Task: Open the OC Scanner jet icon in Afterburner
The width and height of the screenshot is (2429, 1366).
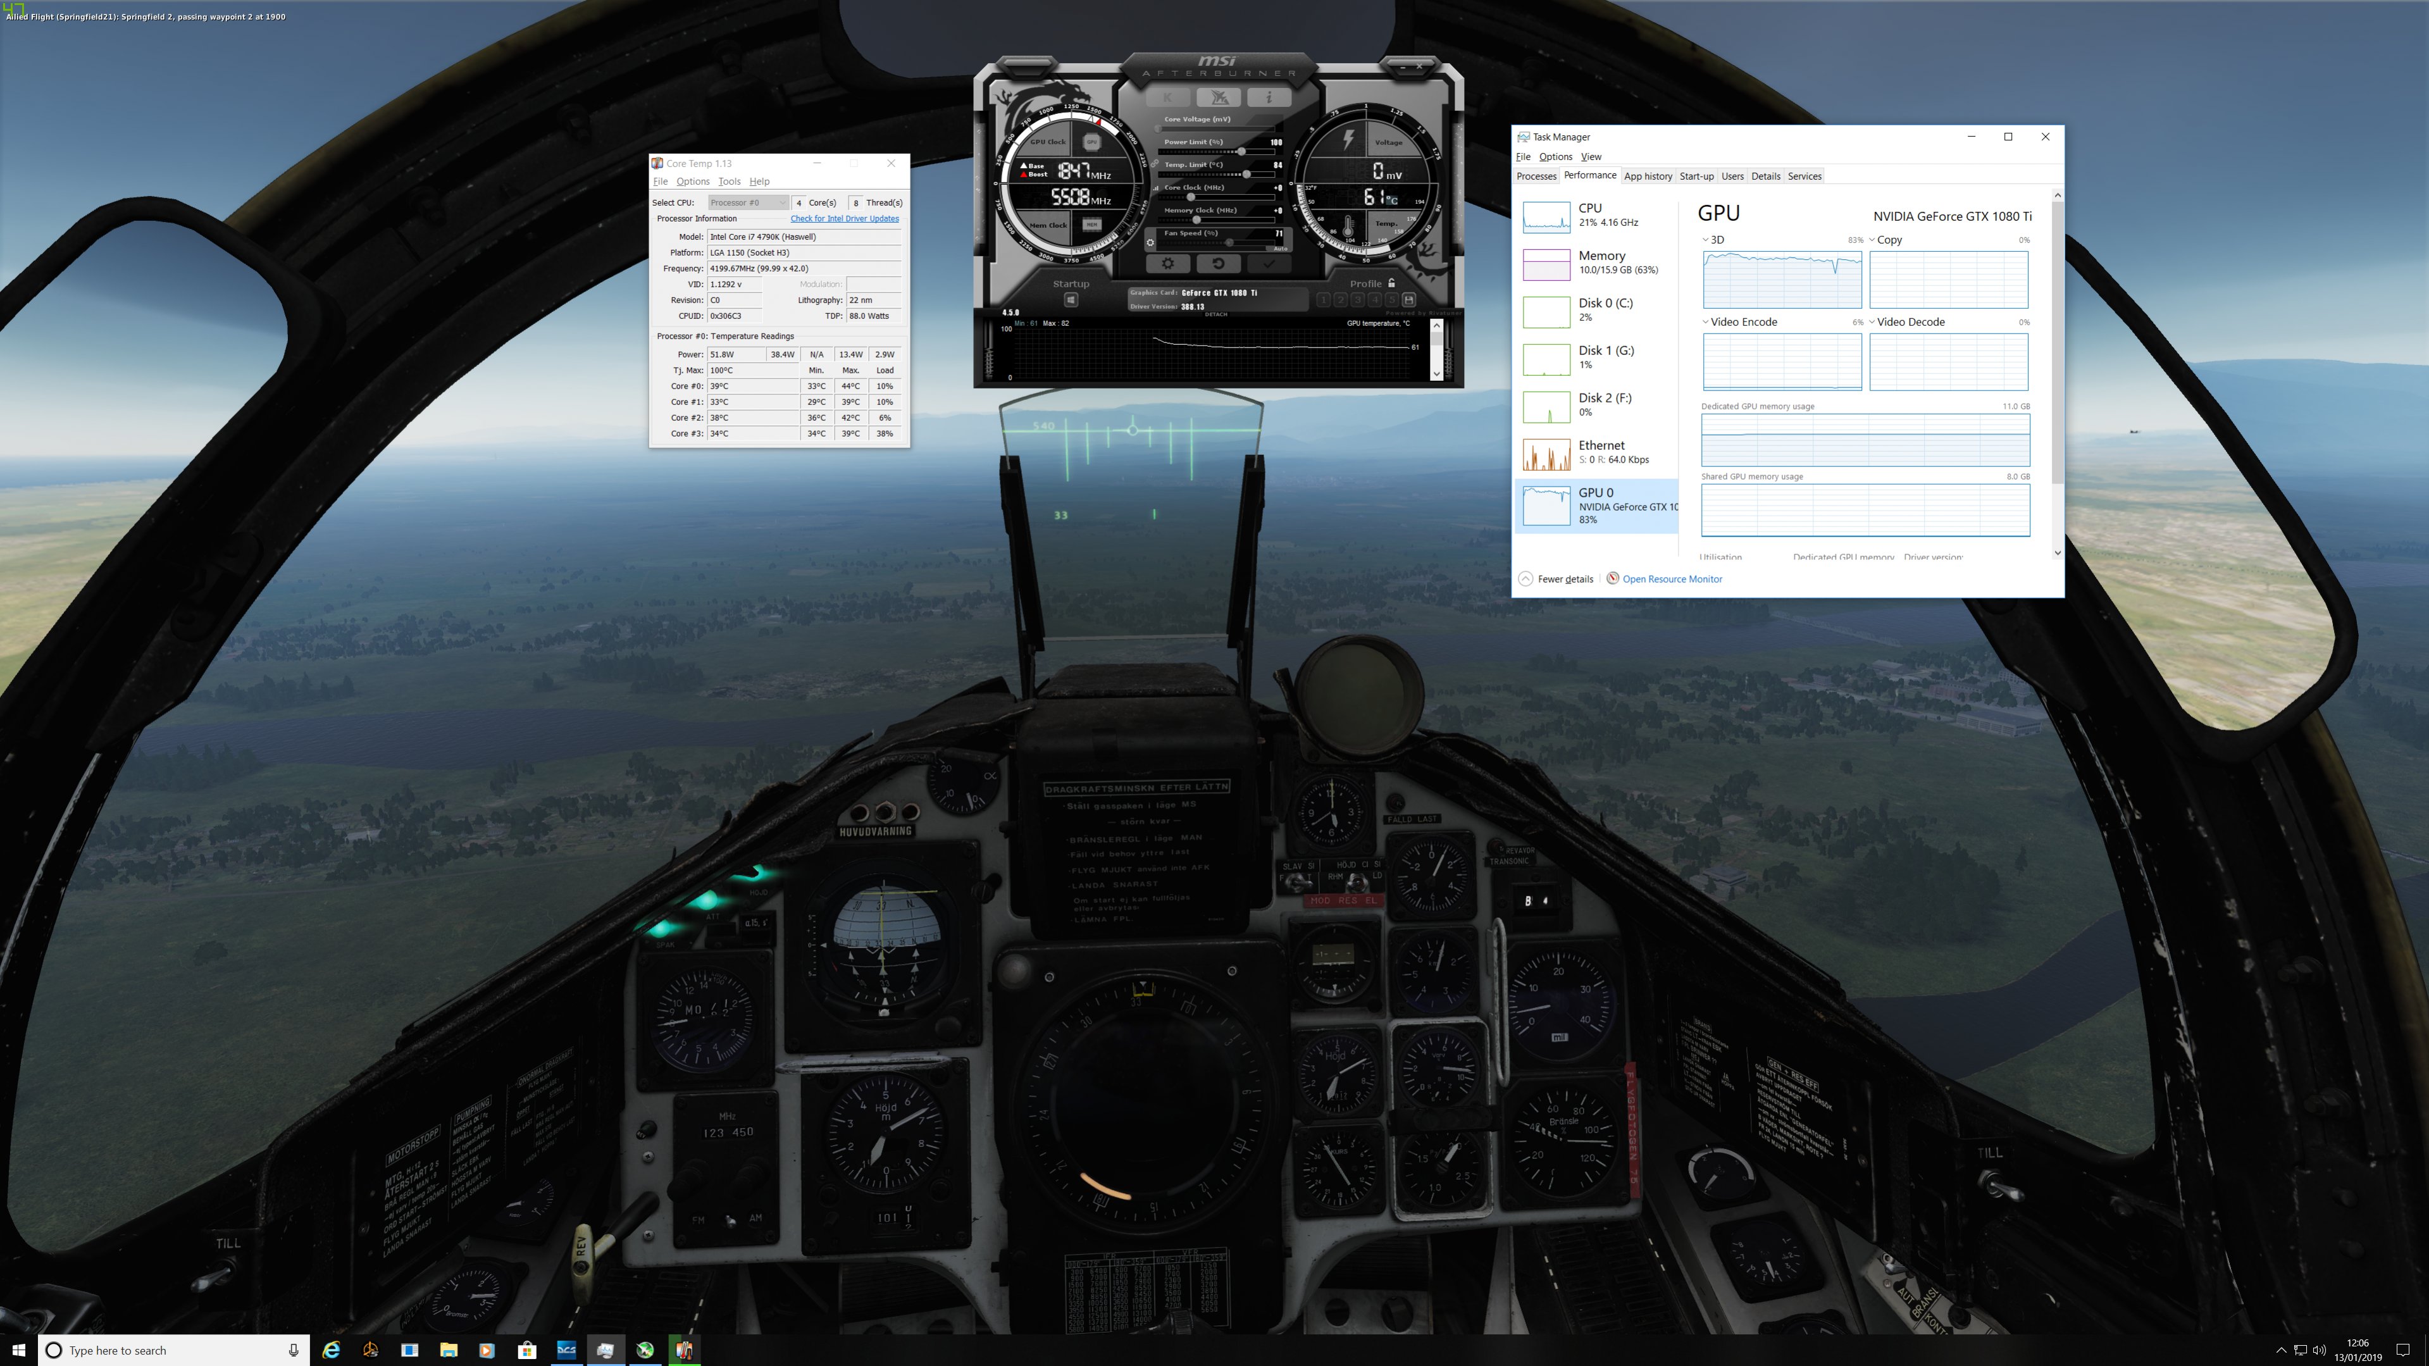Action: pyautogui.click(x=1218, y=97)
